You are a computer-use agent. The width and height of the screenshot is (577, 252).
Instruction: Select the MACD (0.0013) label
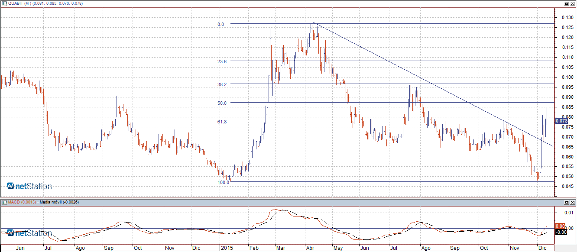tap(22, 202)
